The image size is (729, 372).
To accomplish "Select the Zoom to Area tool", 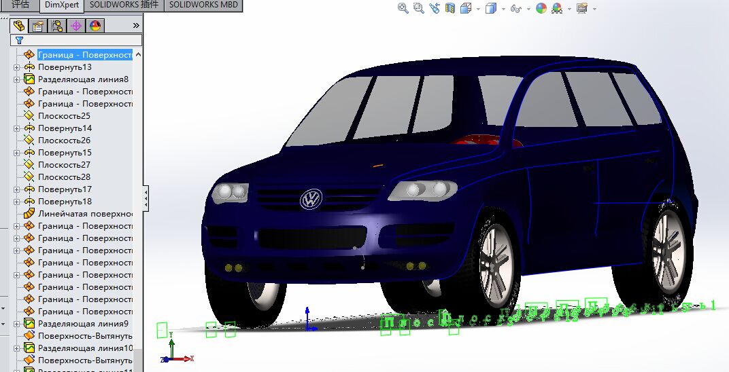I will point(419,8).
